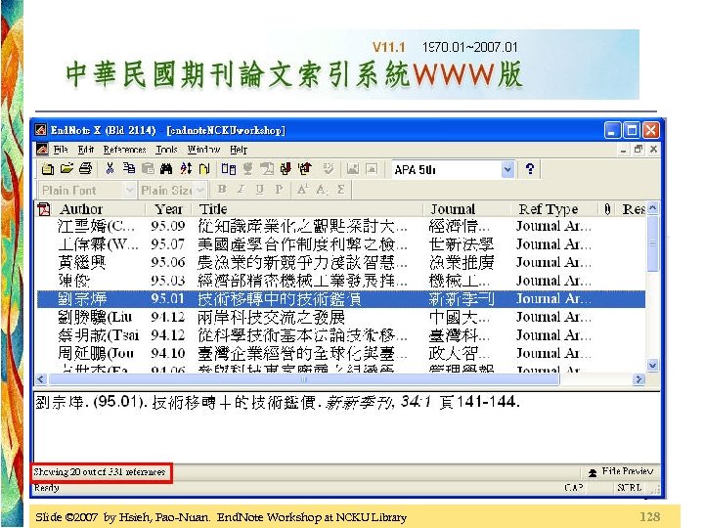Open the APA 5th output style dropdown
704x528 pixels.
click(x=507, y=170)
